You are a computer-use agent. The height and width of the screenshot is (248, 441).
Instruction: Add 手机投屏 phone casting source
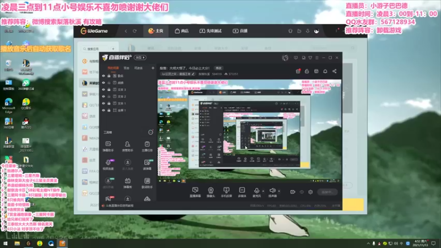(x=226, y=192)
